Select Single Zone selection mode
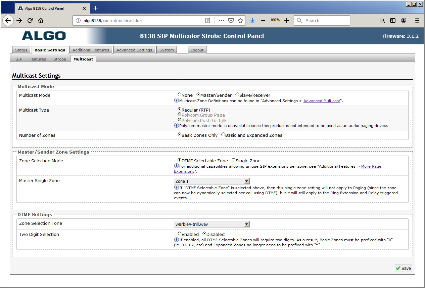 234,161
